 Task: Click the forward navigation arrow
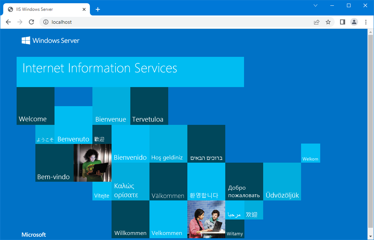[20, 22]
